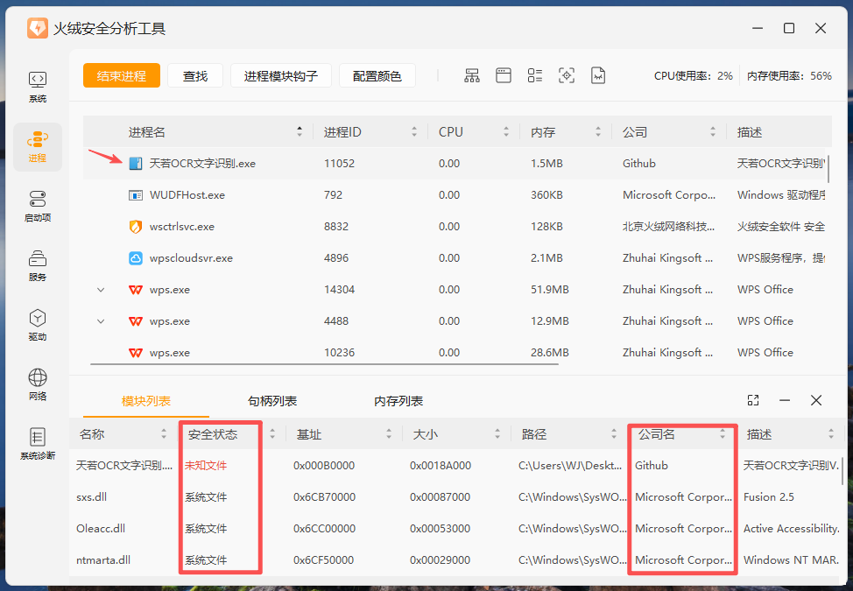
Task: Minimize the lower module list panel
Action: (785, 401)
